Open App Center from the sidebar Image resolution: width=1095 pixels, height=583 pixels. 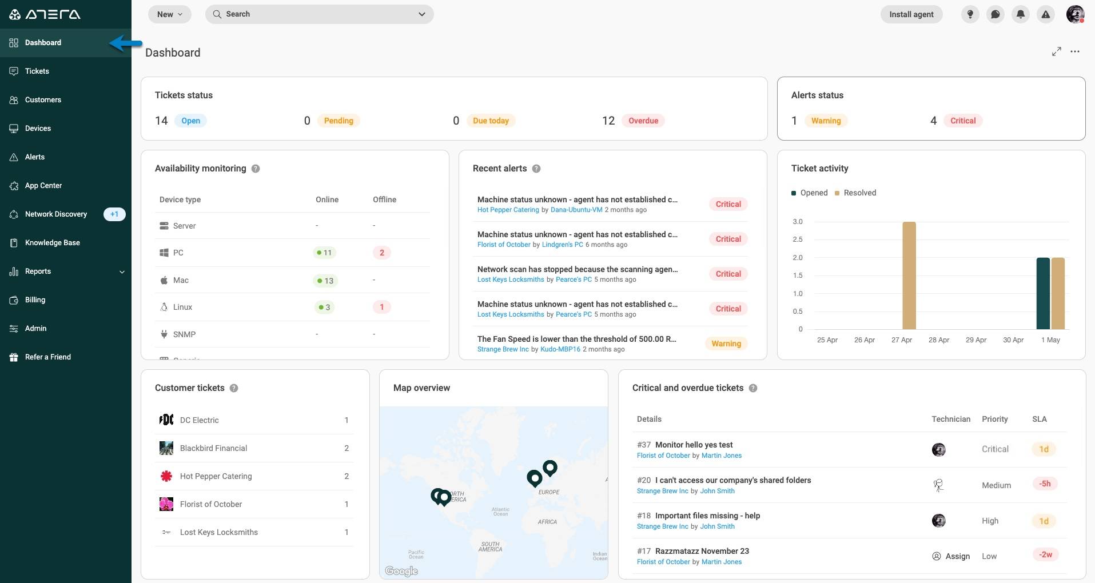[x=43, y=185]
